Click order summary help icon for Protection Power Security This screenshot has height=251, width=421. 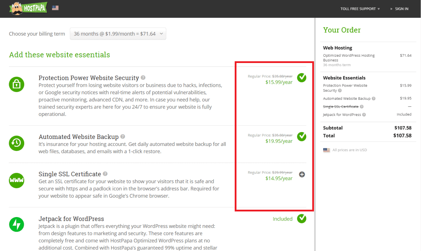pos(340,90)
